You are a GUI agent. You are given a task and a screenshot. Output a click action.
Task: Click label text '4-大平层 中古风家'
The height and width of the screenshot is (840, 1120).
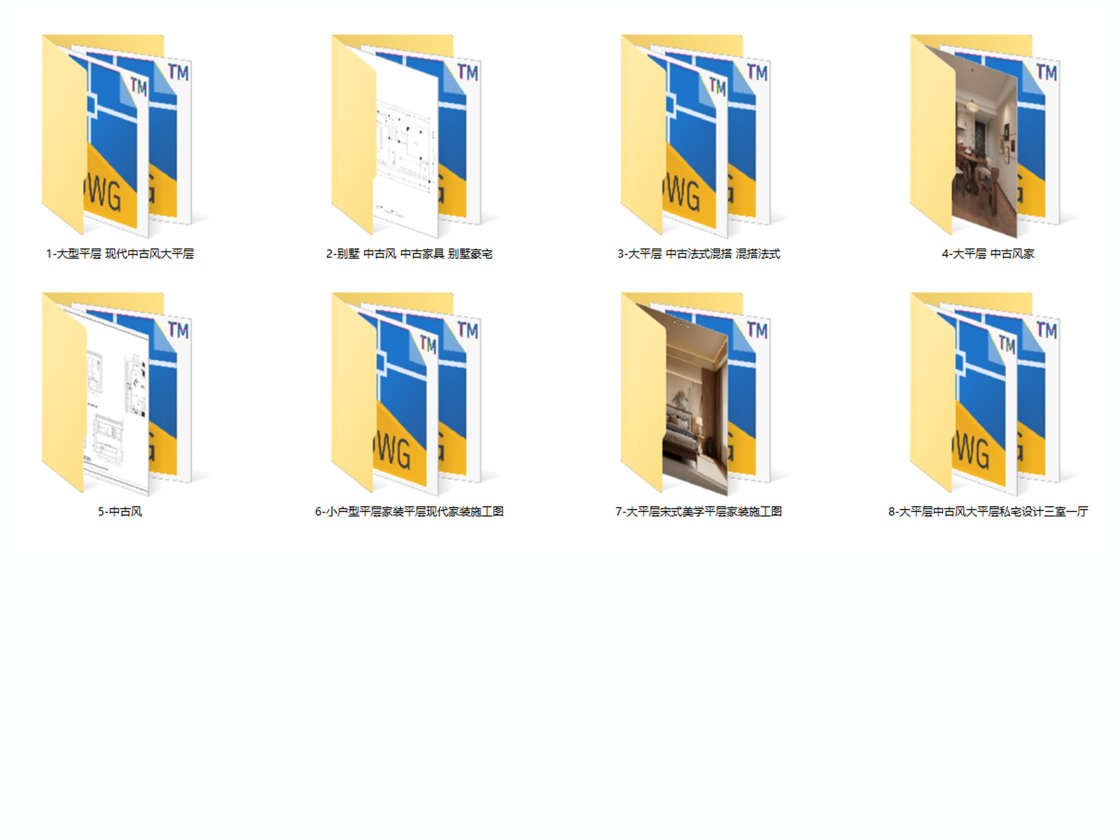(x=988, y=253)
